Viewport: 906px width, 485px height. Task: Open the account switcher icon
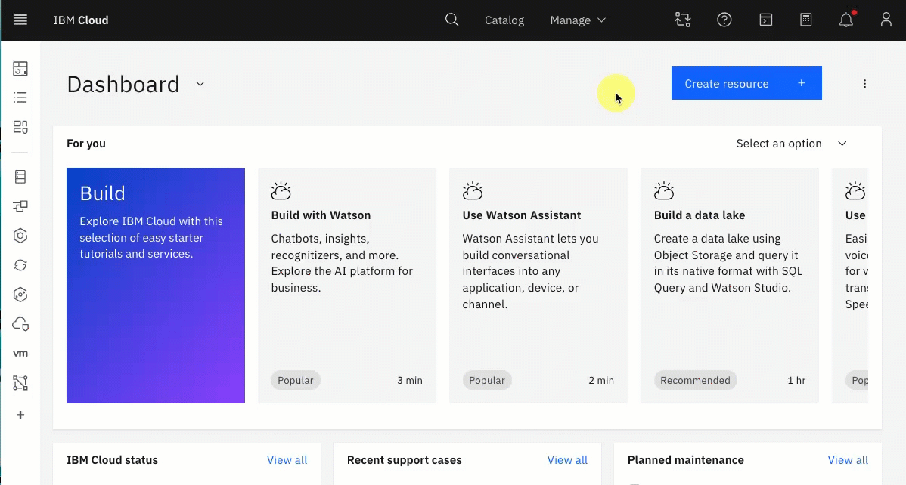pyautogui.click(x=682, y=20)
